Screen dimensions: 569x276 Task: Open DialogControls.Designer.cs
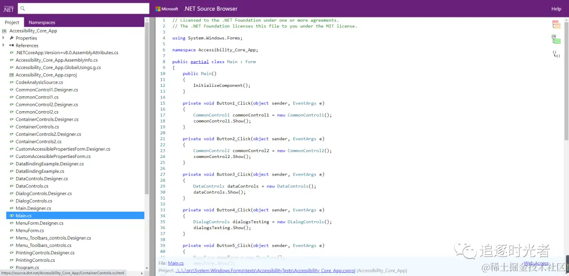click(44, 193)
